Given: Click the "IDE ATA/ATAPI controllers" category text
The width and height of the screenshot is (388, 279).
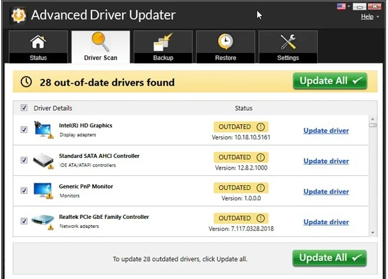Looking at the screenshot, I should [88, 165].
